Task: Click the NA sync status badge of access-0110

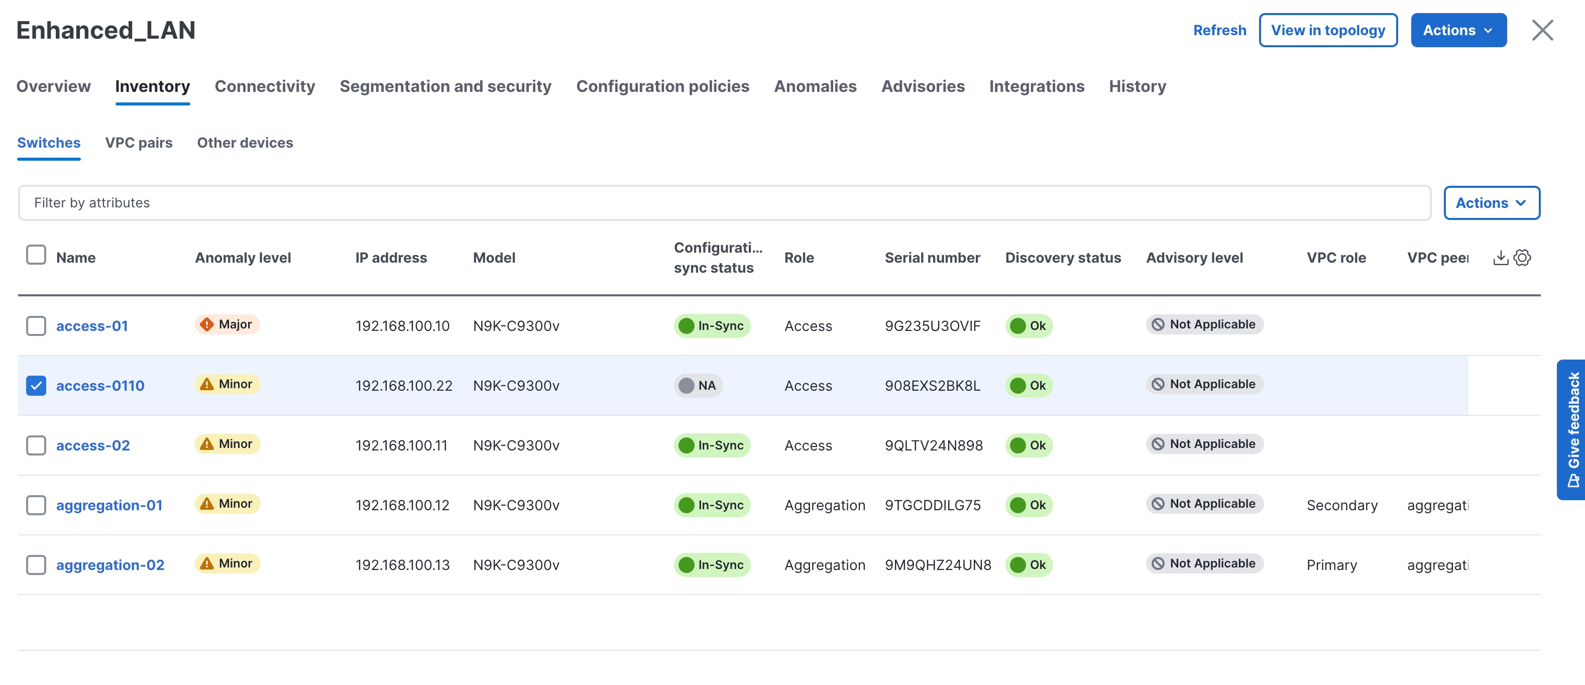Action: (698, 385)
